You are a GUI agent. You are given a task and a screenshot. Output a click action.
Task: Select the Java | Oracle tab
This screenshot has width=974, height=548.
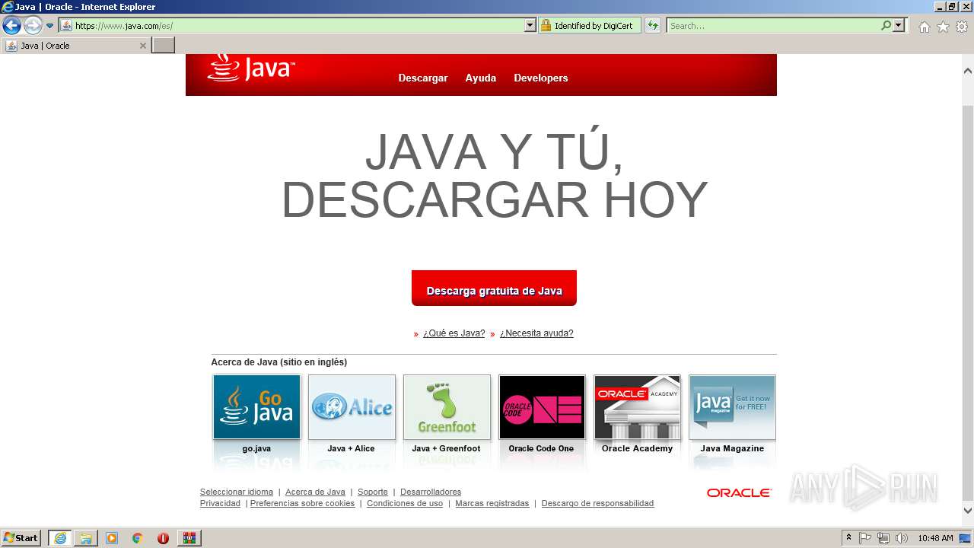[76, 46]
